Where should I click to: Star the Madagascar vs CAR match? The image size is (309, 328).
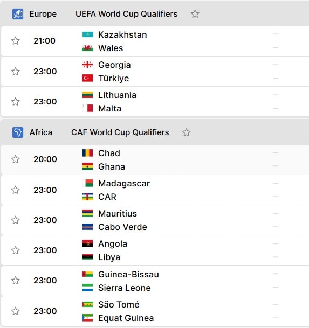[x=16, y=190]
